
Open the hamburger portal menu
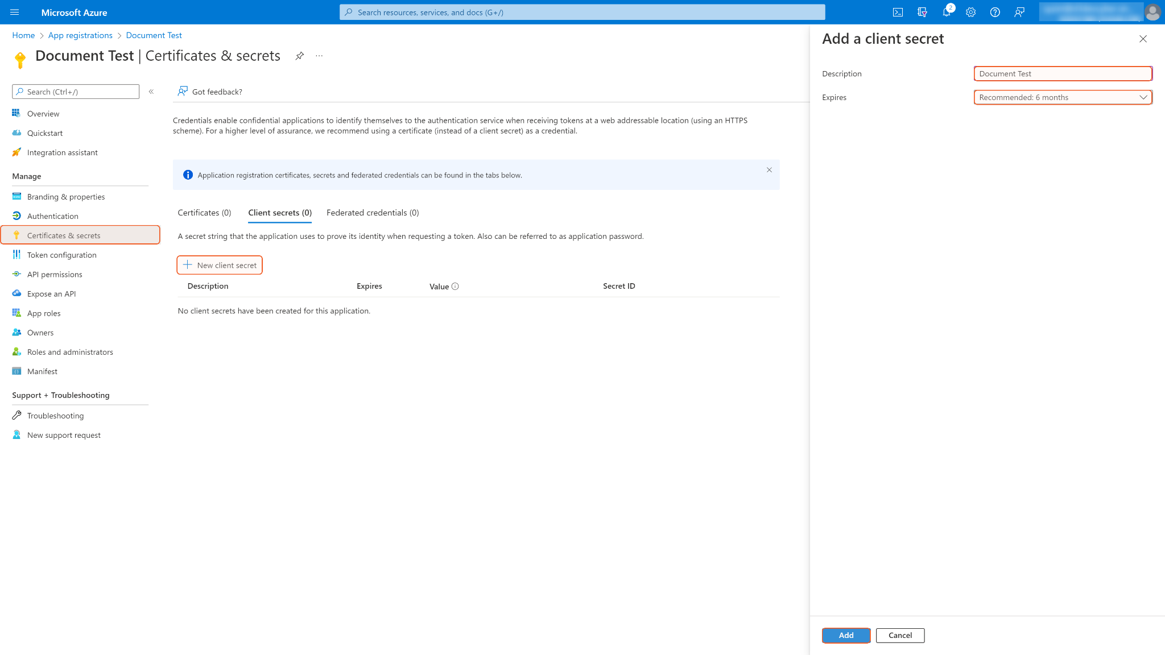pyautogui.click(x=15, y=13)
